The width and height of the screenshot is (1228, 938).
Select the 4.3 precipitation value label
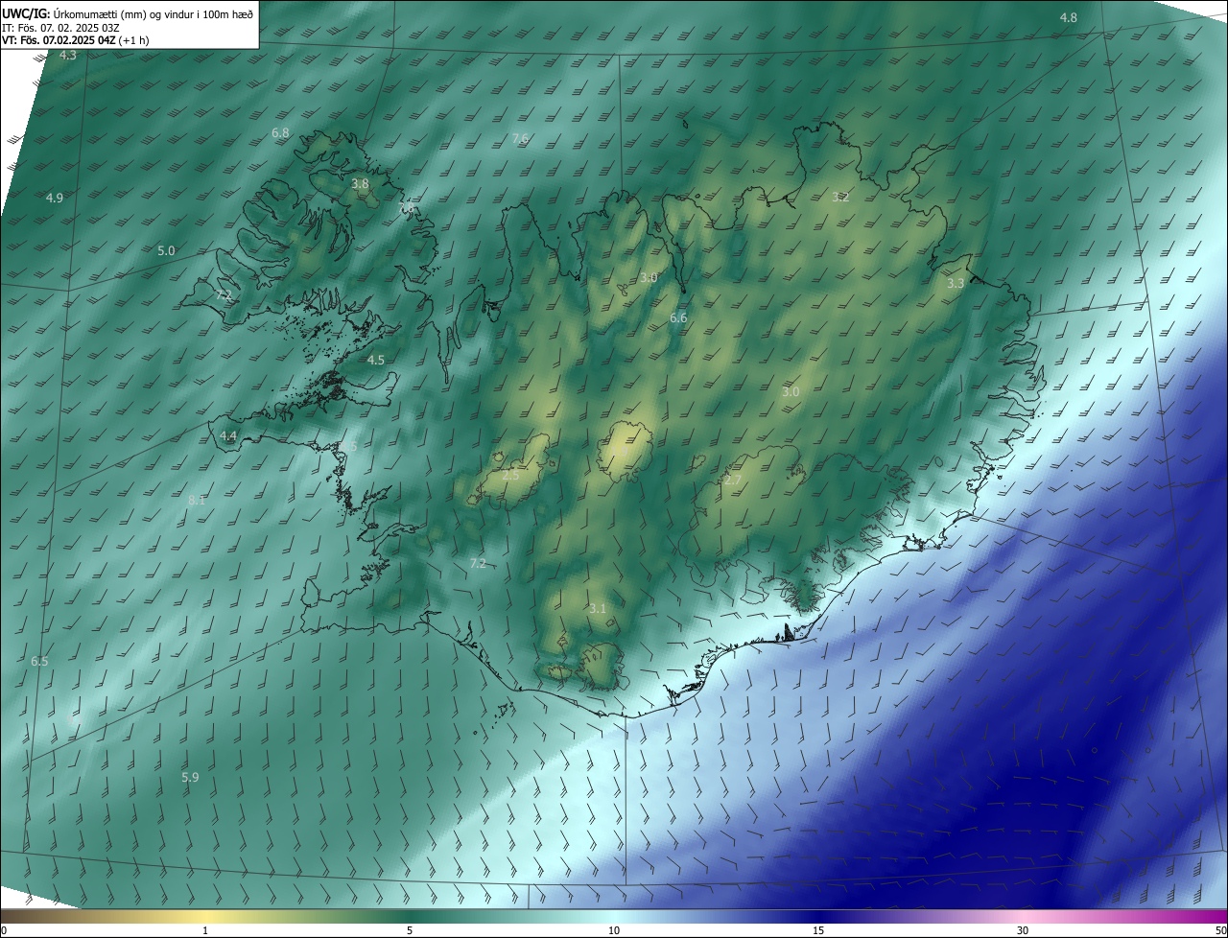(68, 56)
